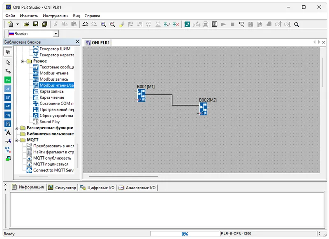329x239 pixels.
Task: Click the block tree icon above pointer tool
Action: pos(8,52)
